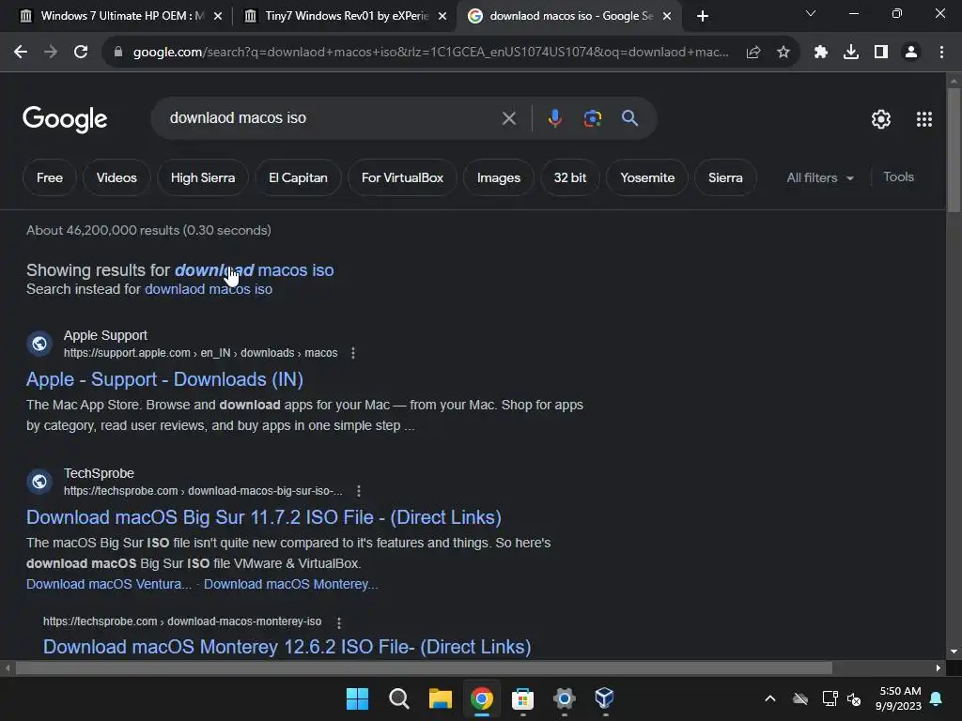Go back to previous page
Viewport: 962px width, 721px height.
[x=21, y=53]
